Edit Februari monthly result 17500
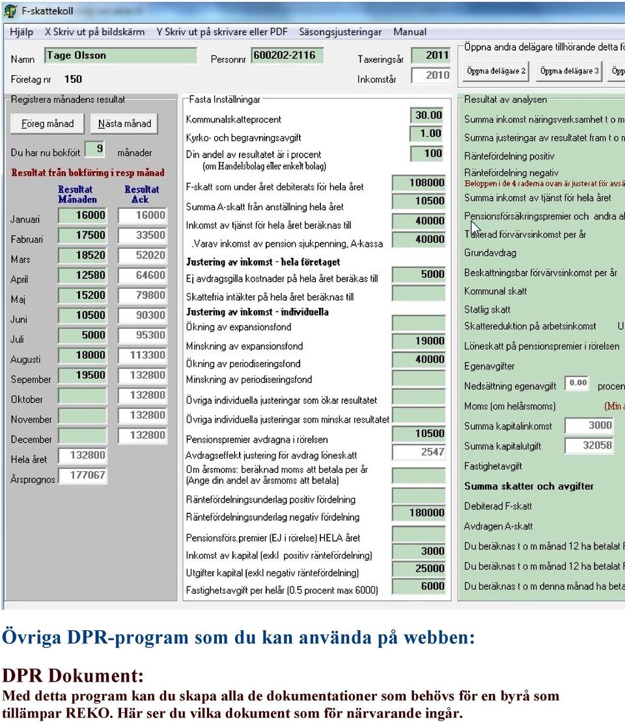Image resolution: width=625 pixels, height=722 pixels. [x=83, y=235]
